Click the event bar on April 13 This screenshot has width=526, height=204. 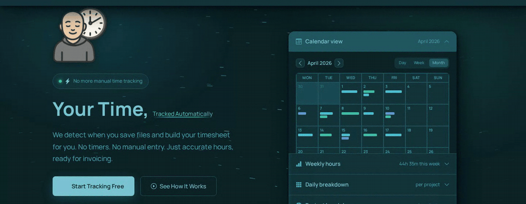[x=305, y=135]
